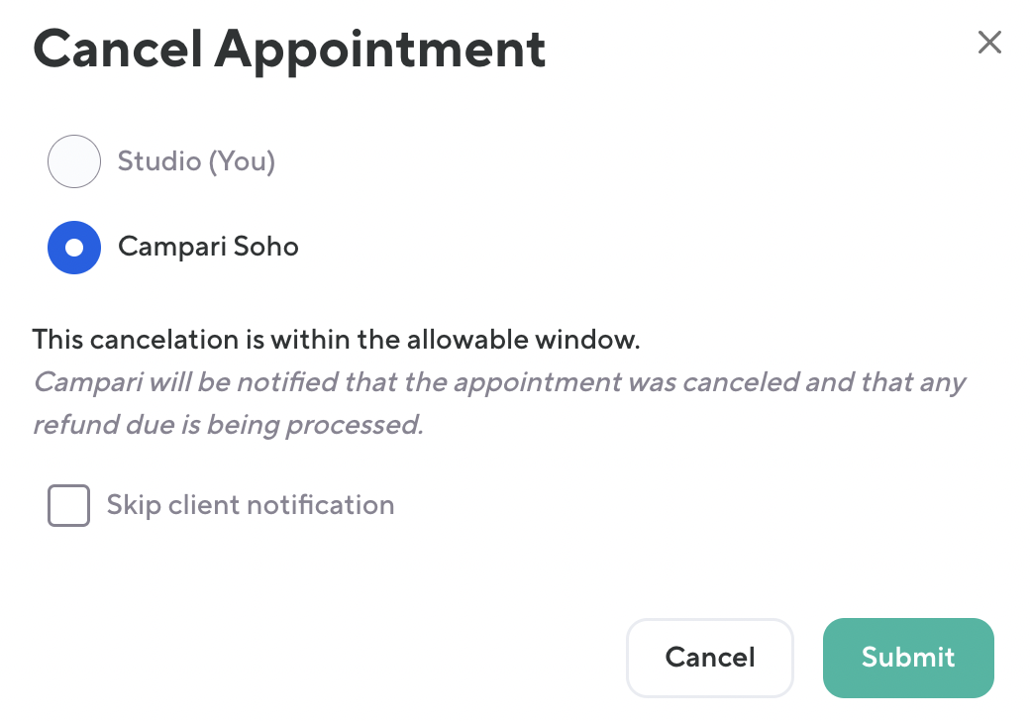Screen dimensions: 1030x721
Task: Tick the box to skip notifying client
Action: coord(69,505)
